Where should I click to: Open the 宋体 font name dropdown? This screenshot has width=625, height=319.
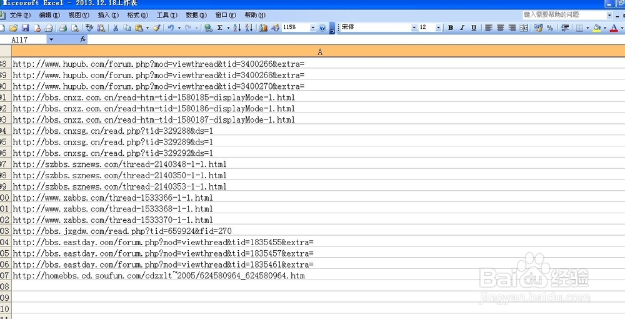coord(414,28)
